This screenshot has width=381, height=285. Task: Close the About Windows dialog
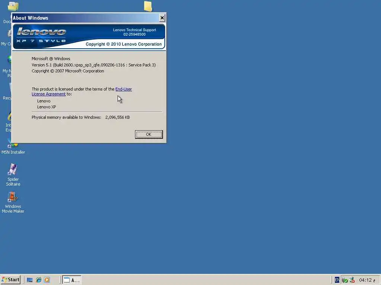point(162,18)
